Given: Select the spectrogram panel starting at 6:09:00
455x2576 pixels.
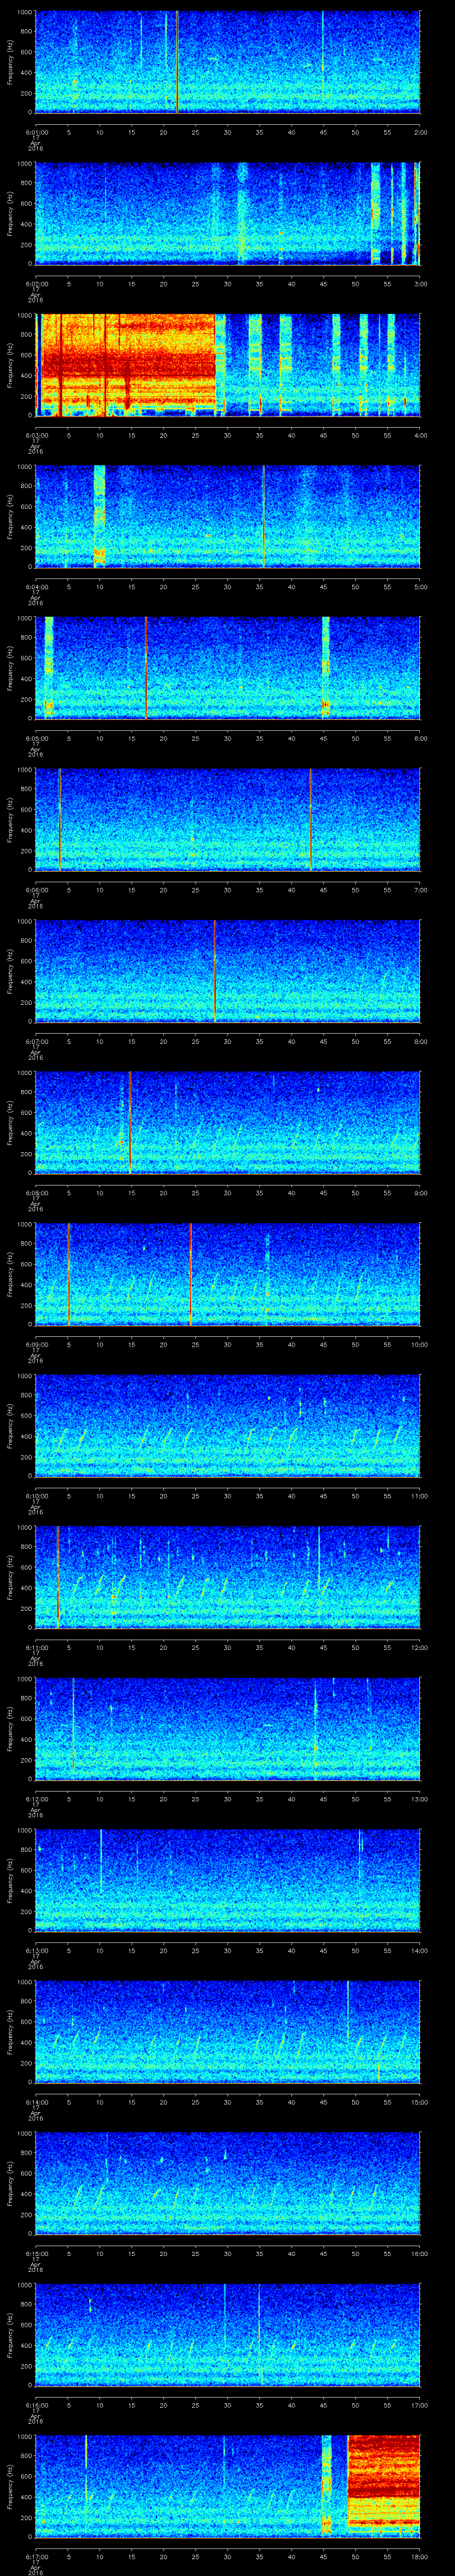Looking at the screenshot, I should pyautogui.click(x=227, y=1274).
